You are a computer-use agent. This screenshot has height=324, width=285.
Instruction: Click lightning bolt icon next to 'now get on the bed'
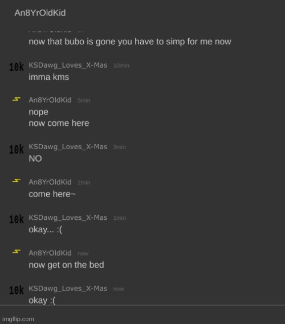(x=17, y=252)
